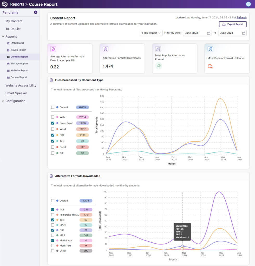Click the document icon on Files Processed header

(51, 80)
